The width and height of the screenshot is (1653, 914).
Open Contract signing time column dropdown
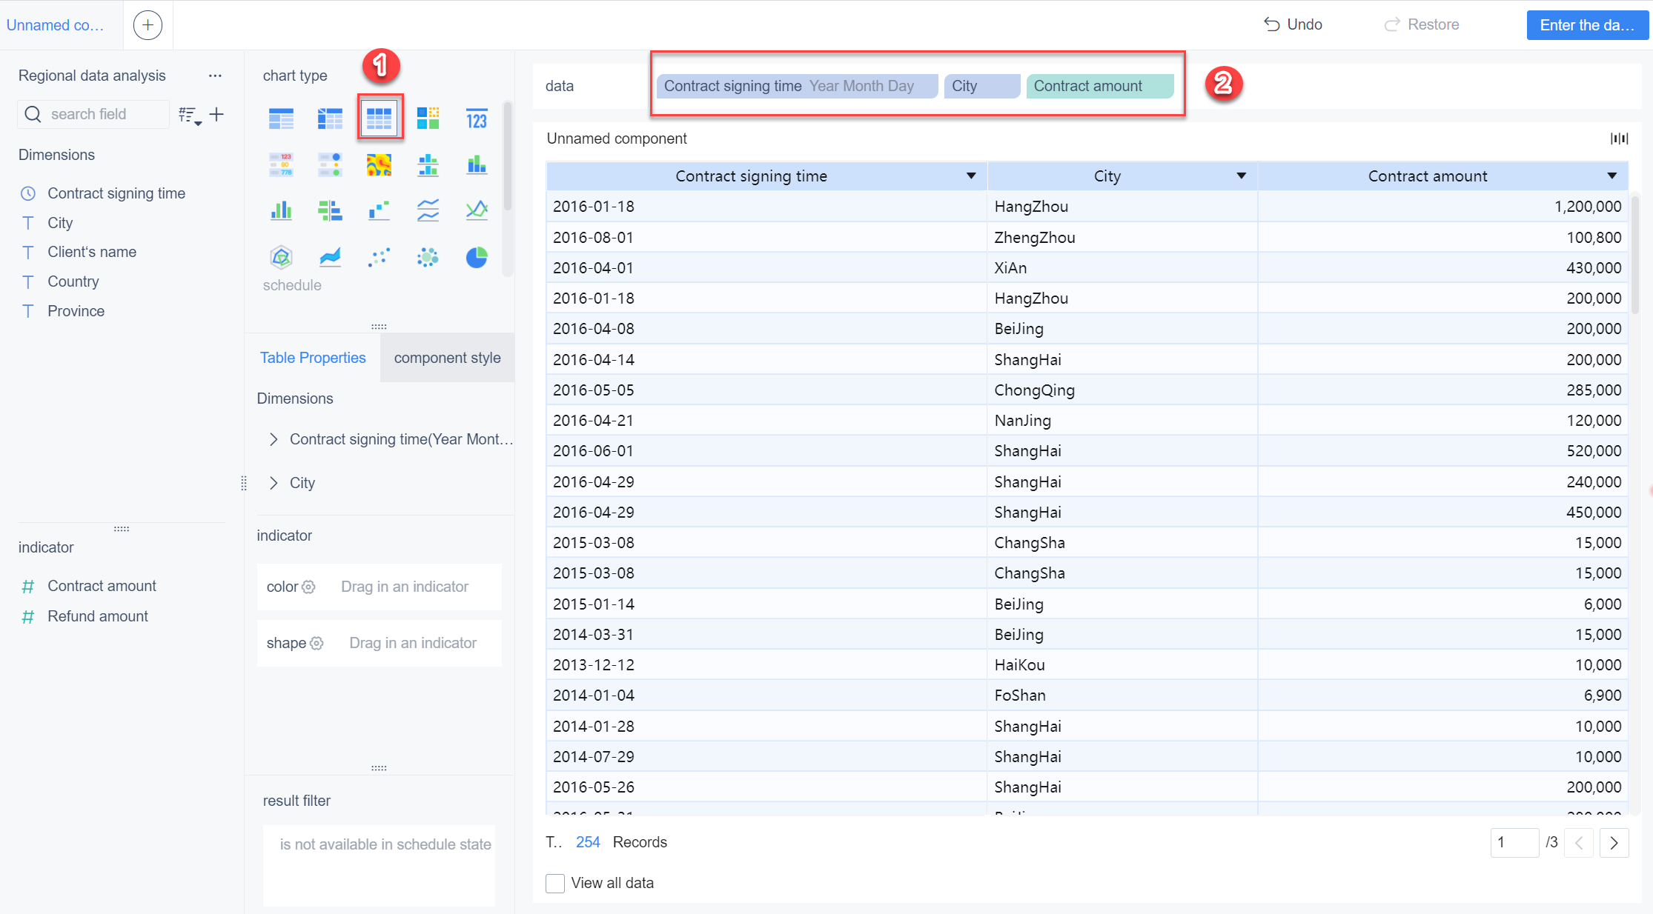click(970, 176)
